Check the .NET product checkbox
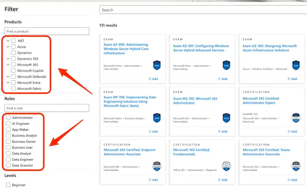The height and width of the screenshot is (188, 307). pos(13,41)
